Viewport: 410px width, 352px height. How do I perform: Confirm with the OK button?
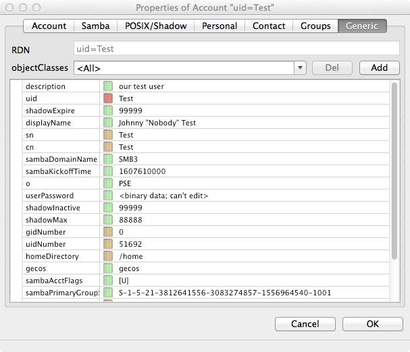[373, 324]
